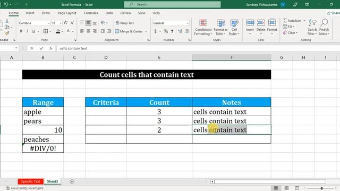
Task: Click AutoSum button
Action: pos(292,21)
